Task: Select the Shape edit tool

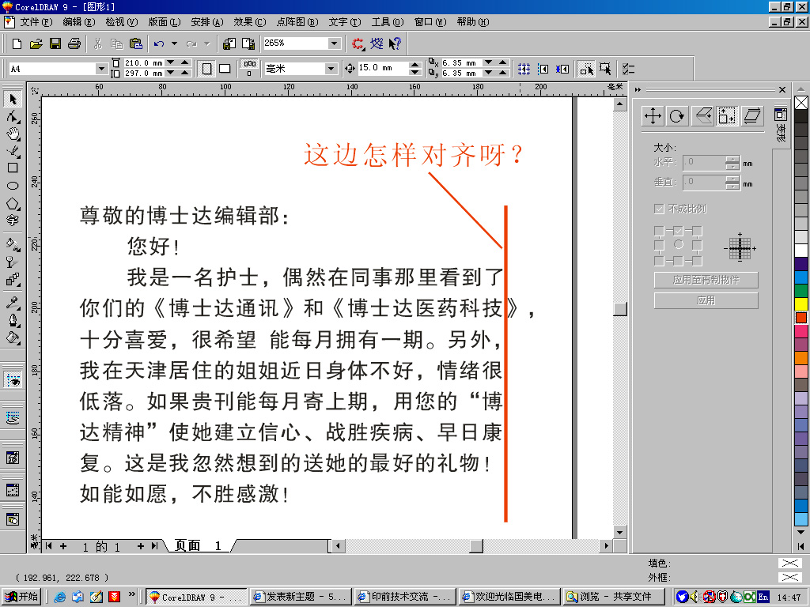Action: tap(13, 117)
